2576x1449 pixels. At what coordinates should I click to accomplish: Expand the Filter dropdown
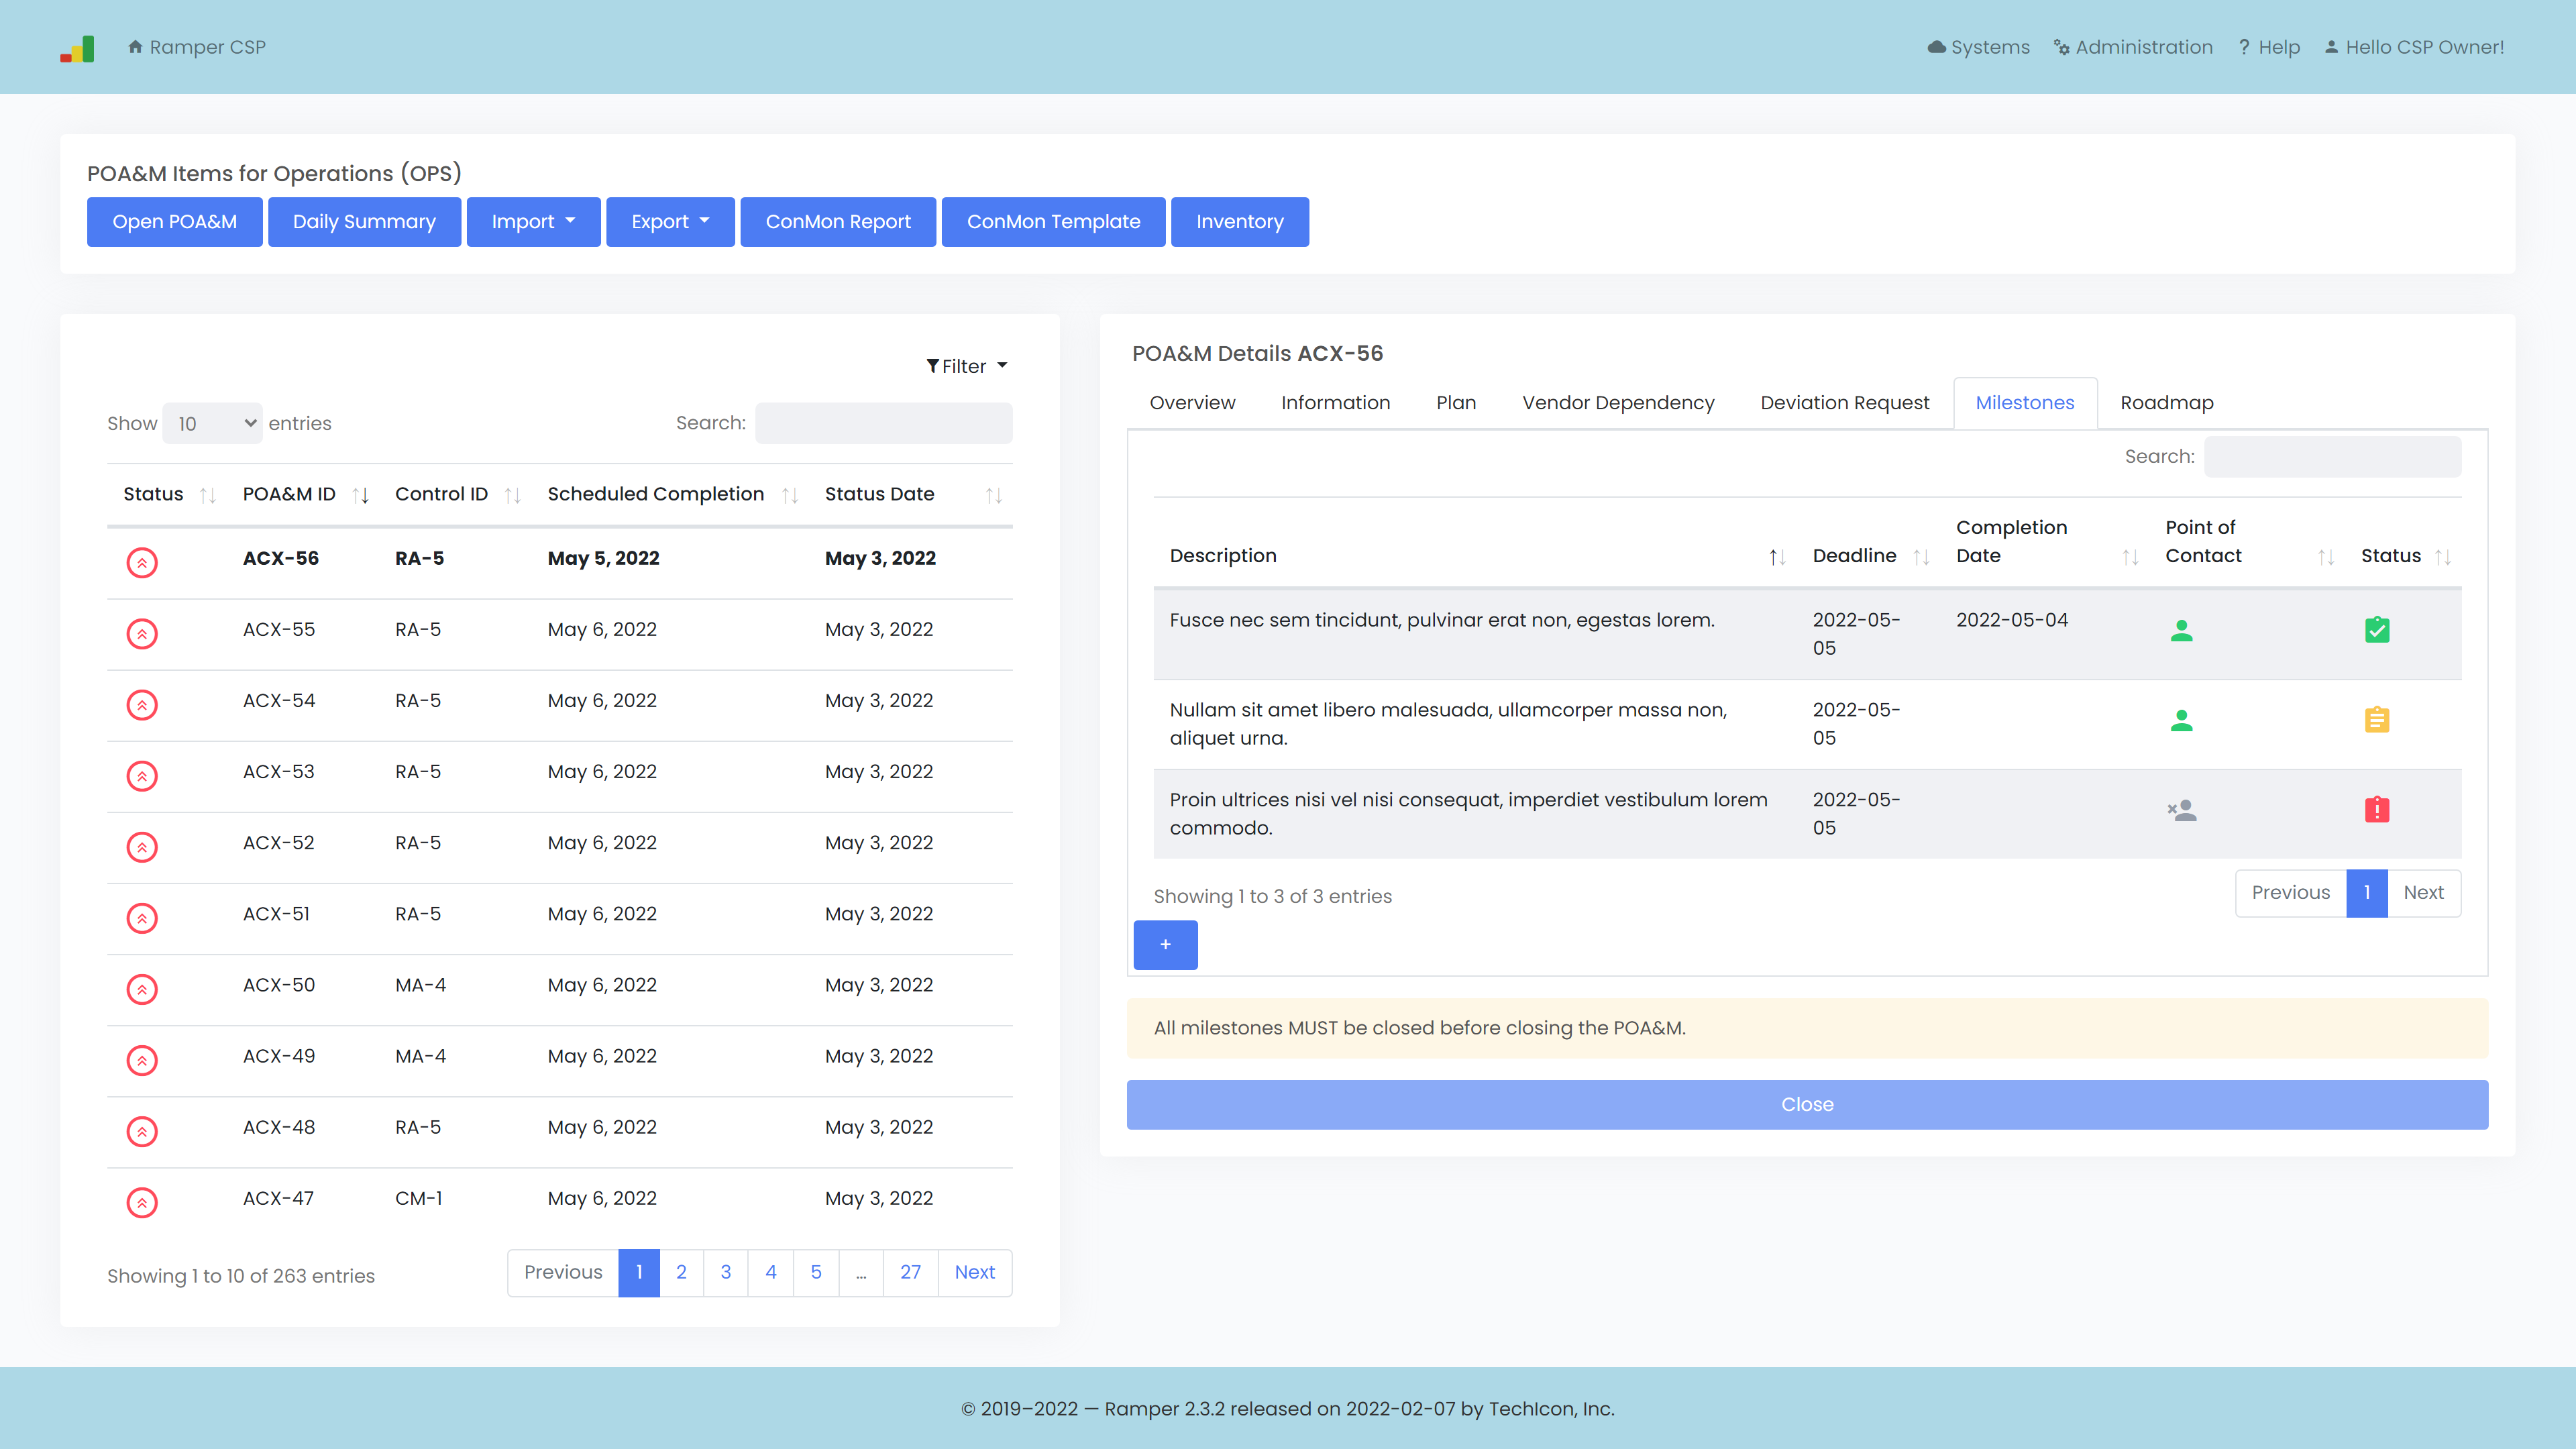coord(967,366)
